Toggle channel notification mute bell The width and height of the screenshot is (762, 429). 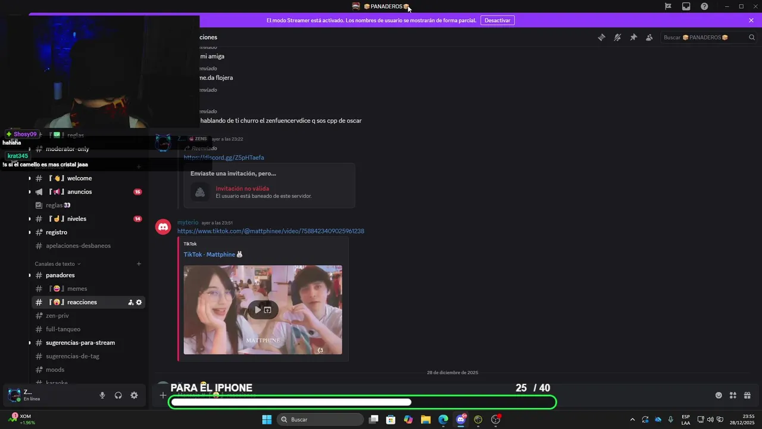click(x=617, y=37)
